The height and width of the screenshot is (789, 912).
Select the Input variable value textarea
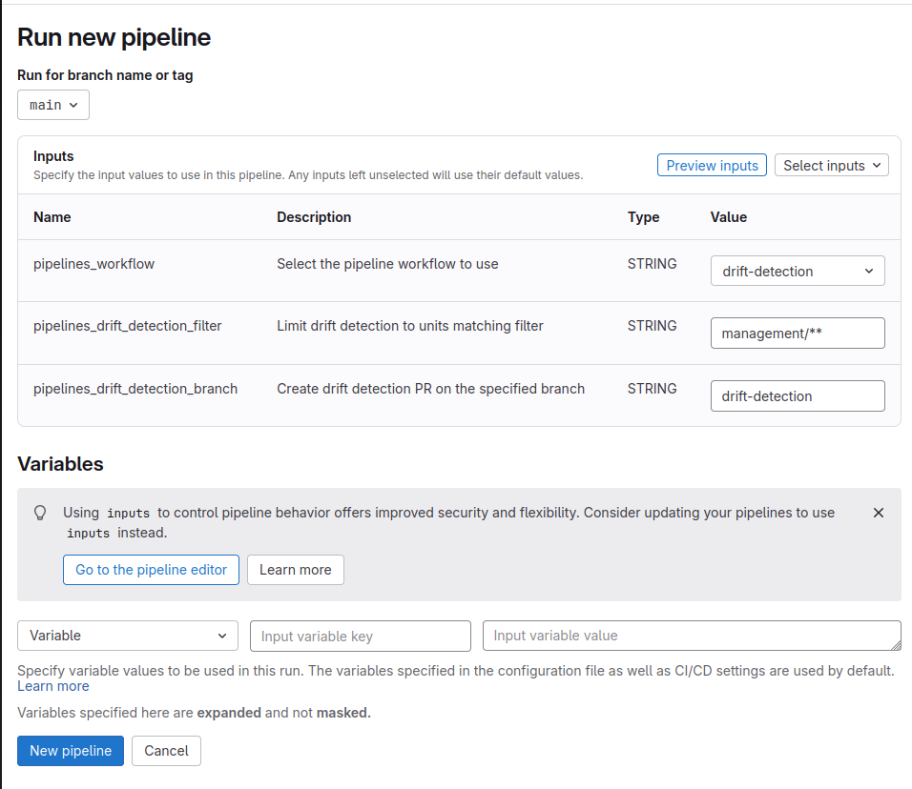[691, 636]
